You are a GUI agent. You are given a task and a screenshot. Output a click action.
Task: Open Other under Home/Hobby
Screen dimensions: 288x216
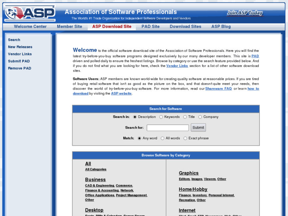[x=201, y=200]
